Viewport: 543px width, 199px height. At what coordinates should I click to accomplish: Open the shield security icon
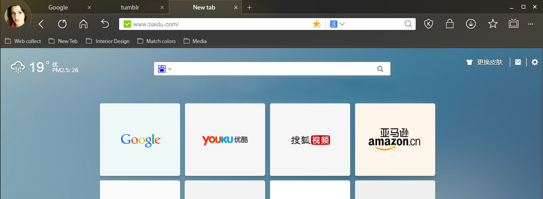[429, 24]
